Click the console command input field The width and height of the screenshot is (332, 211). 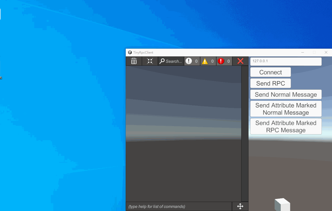[x=179, y=206]
